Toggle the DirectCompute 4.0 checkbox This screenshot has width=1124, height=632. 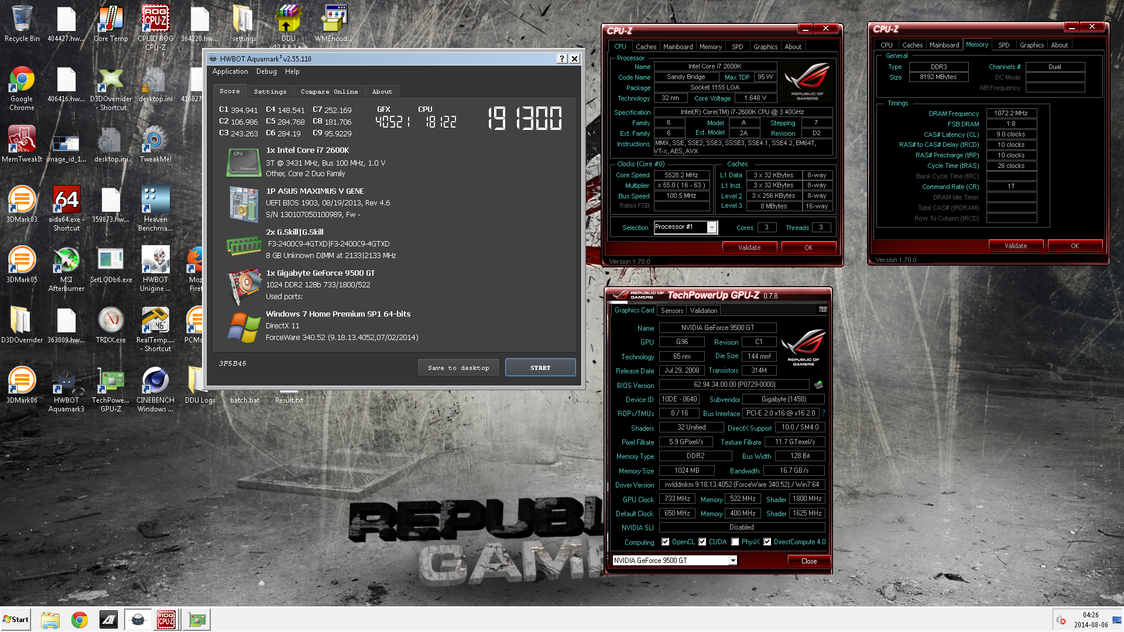pyautogui.click(x=767, y=542)
